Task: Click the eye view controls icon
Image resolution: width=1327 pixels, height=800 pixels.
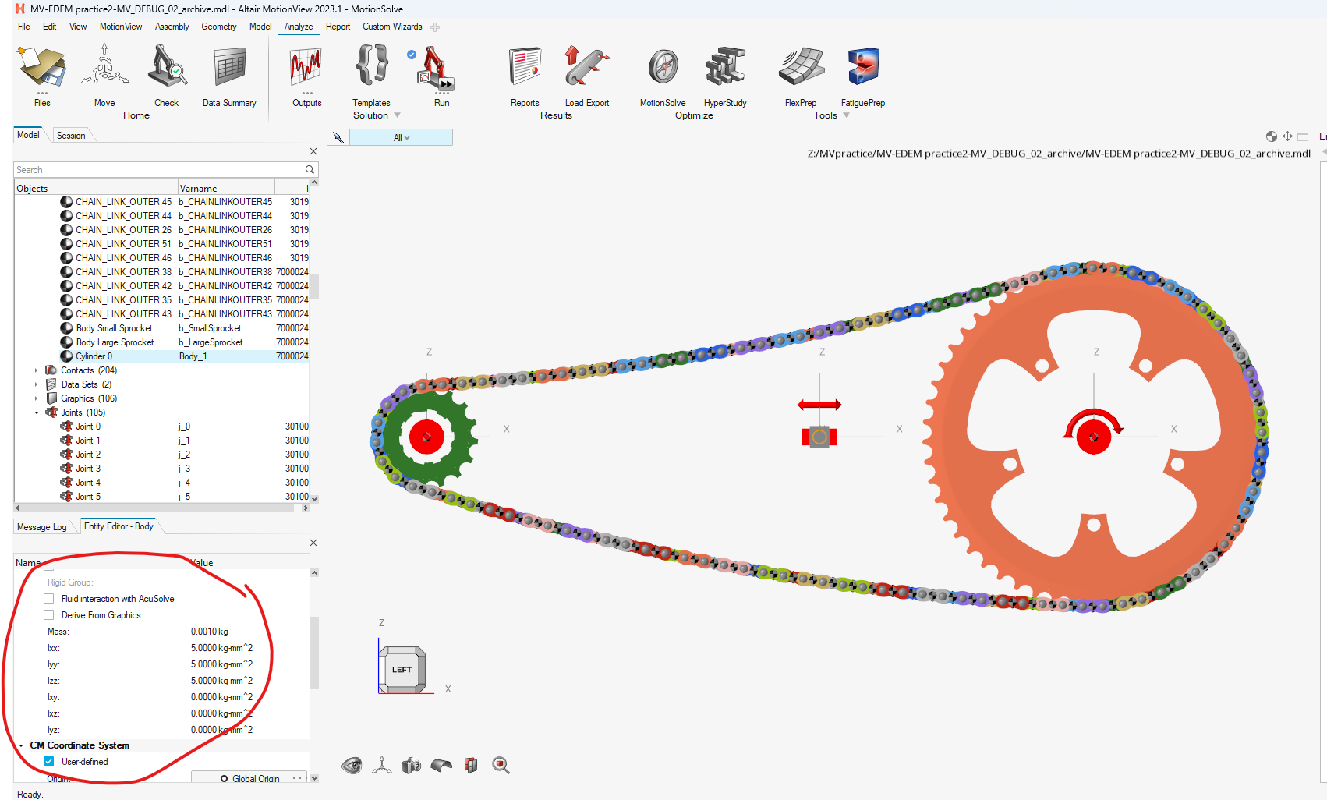Action: tap(352, 765)
